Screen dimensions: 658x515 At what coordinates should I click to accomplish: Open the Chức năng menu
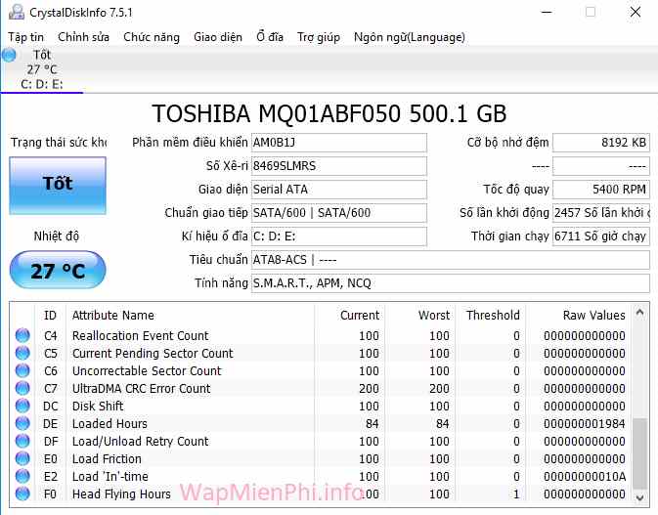tap(152, 37)
